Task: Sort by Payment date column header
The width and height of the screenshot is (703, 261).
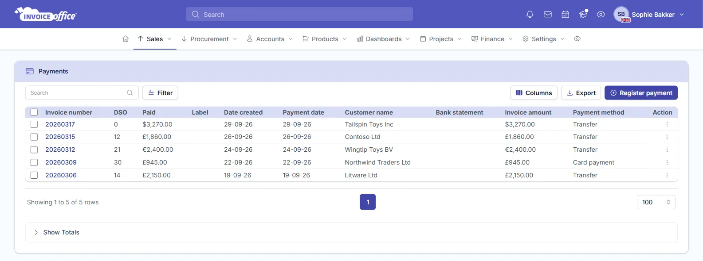Action: [303, 112]
